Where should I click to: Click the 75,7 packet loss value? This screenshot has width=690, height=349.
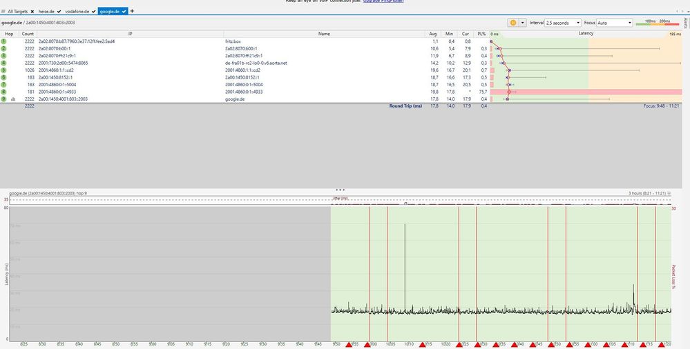coord(483,92)
